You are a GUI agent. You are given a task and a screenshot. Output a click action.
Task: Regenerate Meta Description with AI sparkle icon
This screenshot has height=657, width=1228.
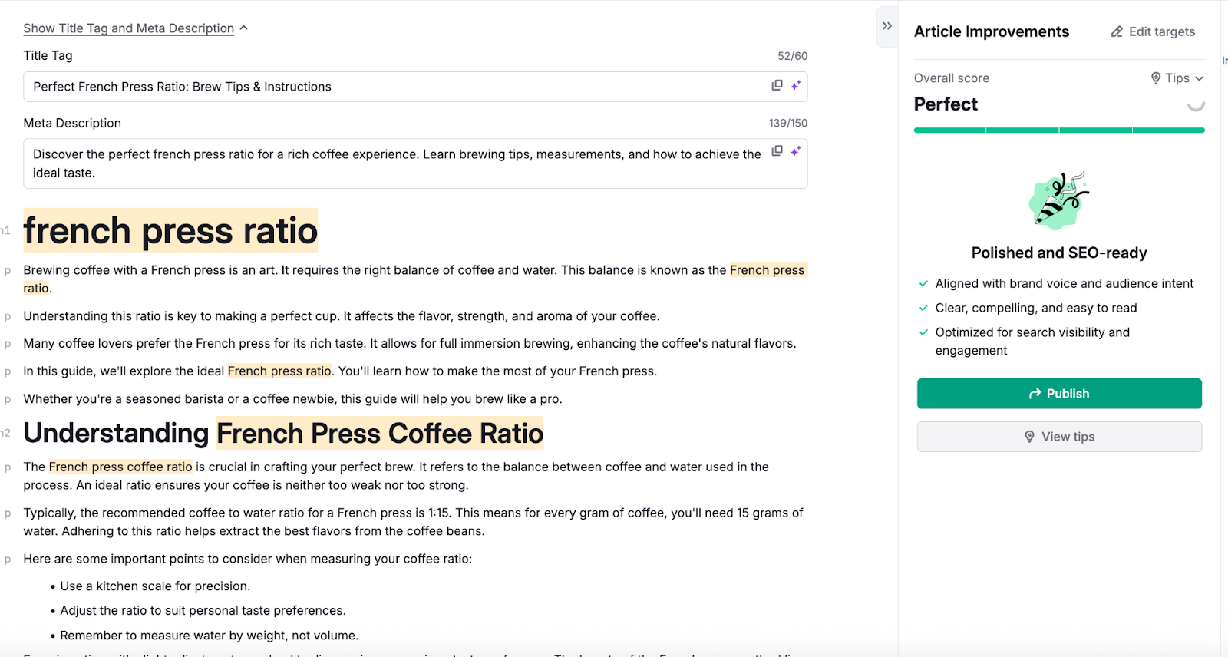click(x=796, y=151)
